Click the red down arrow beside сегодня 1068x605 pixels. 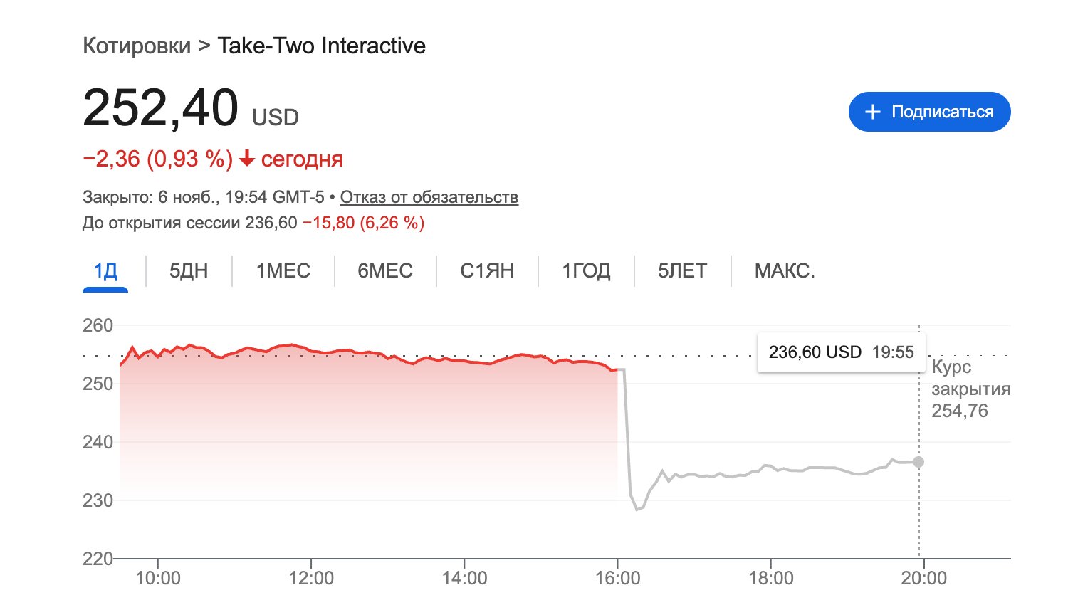(246, 159)
